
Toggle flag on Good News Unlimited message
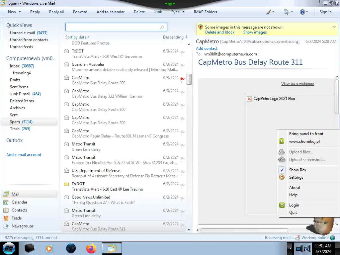click(x=182, y=199)
